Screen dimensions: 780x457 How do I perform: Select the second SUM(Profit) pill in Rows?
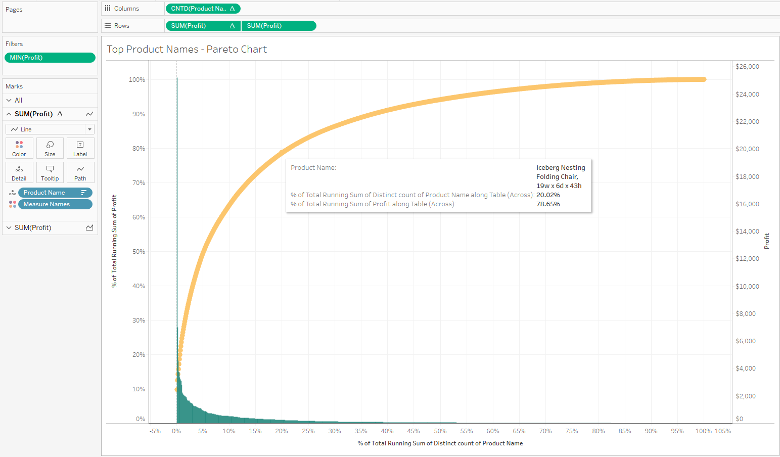pos(279,26)
